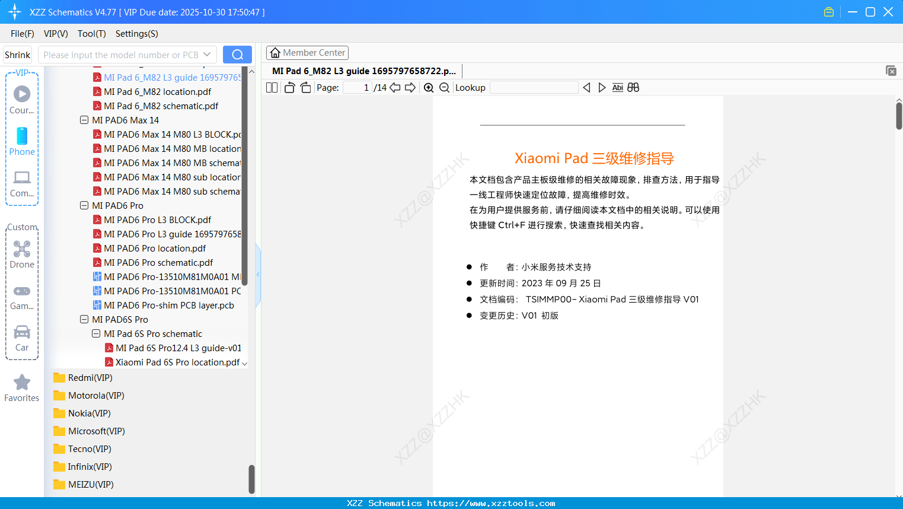
Task: Open the Settings(S) menu
Action: 136,34
